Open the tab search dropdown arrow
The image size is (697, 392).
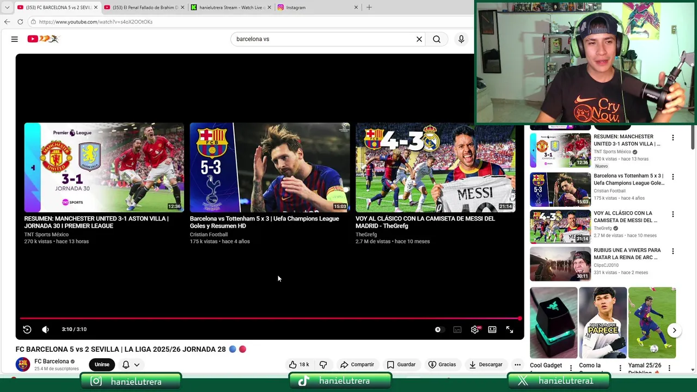(7, 8)
